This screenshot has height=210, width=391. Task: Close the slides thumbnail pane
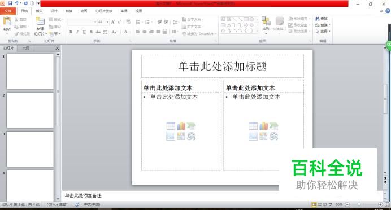(57, 48)
